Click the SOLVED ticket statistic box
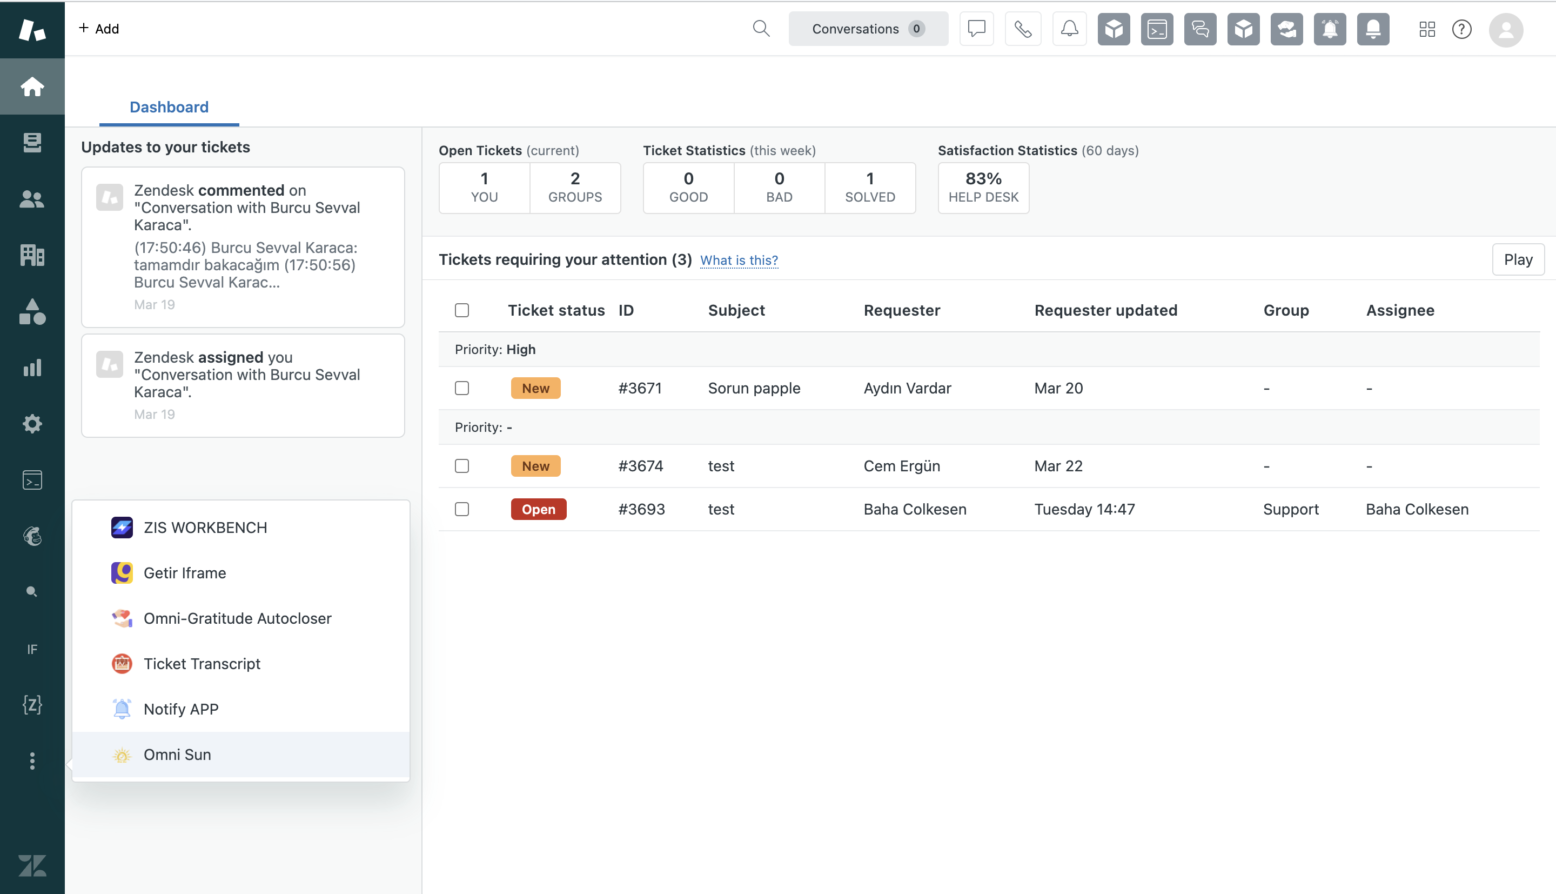The height and width of the screenshot is (894, 1556). 870,188
